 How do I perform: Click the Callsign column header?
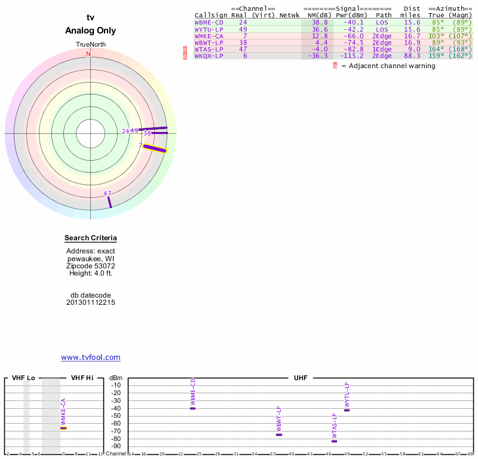click(x=211, y=16)
